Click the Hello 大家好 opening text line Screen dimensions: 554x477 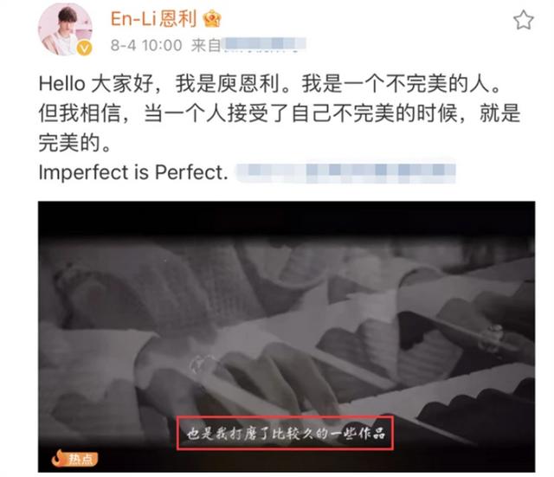coord(269,84)
